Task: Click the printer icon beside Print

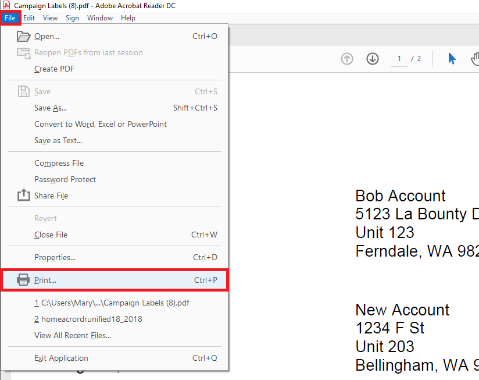Action: 23,280
